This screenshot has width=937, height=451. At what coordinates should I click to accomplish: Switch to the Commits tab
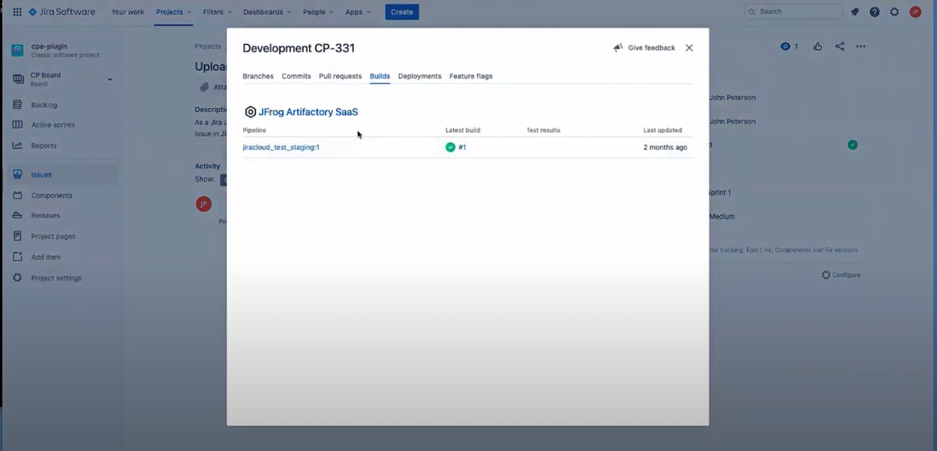[x=296, y=76]
